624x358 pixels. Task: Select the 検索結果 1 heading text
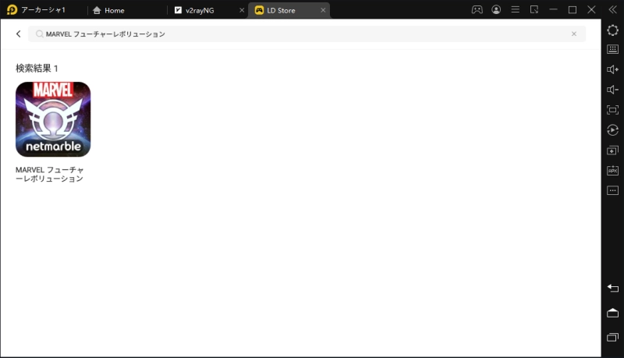(37, 69)
